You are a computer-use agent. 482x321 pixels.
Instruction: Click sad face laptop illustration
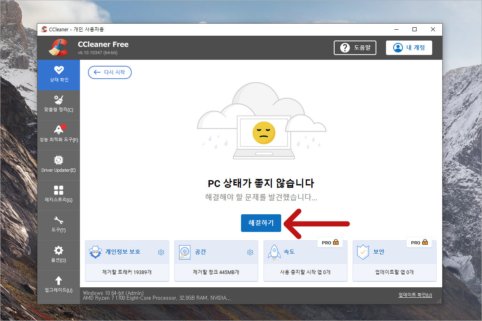pos(262,121)
